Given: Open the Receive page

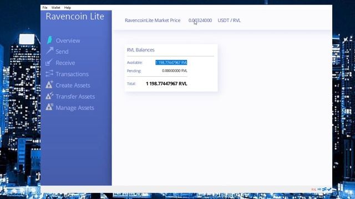Looking at the screenshot, I should 65,63.
